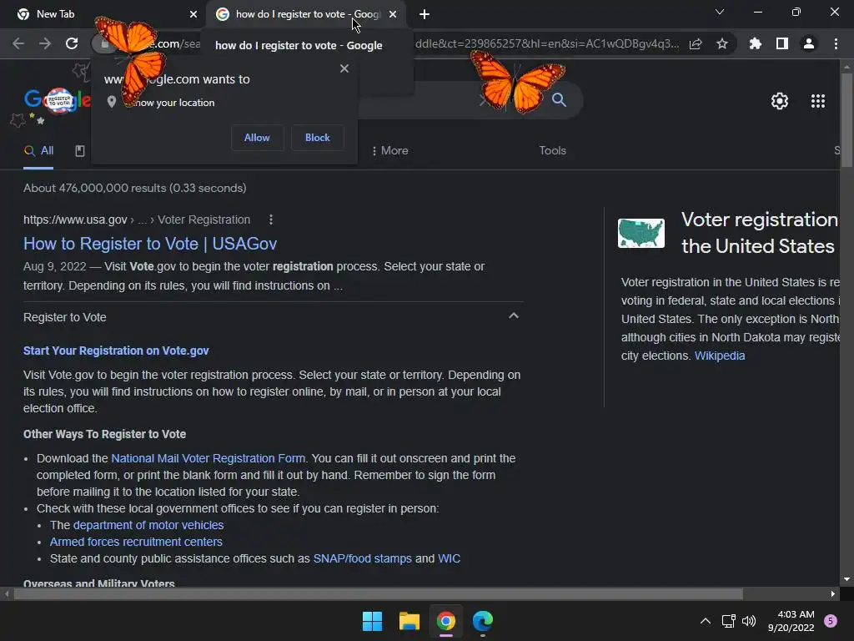
Task: Follow the WIC link
Action: point(449,558)
